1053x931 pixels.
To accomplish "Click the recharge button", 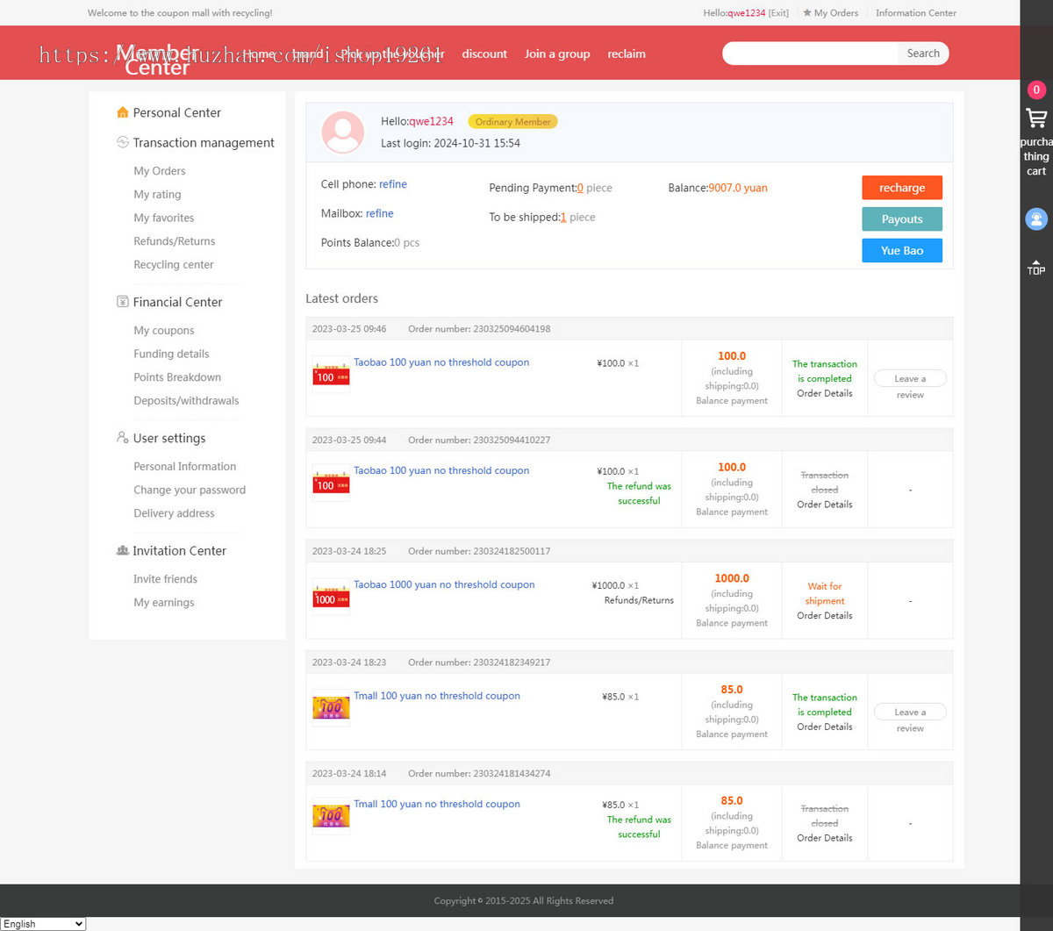I will click(902, 188).
